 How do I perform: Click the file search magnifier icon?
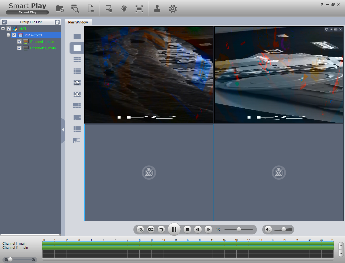[75, 9]
